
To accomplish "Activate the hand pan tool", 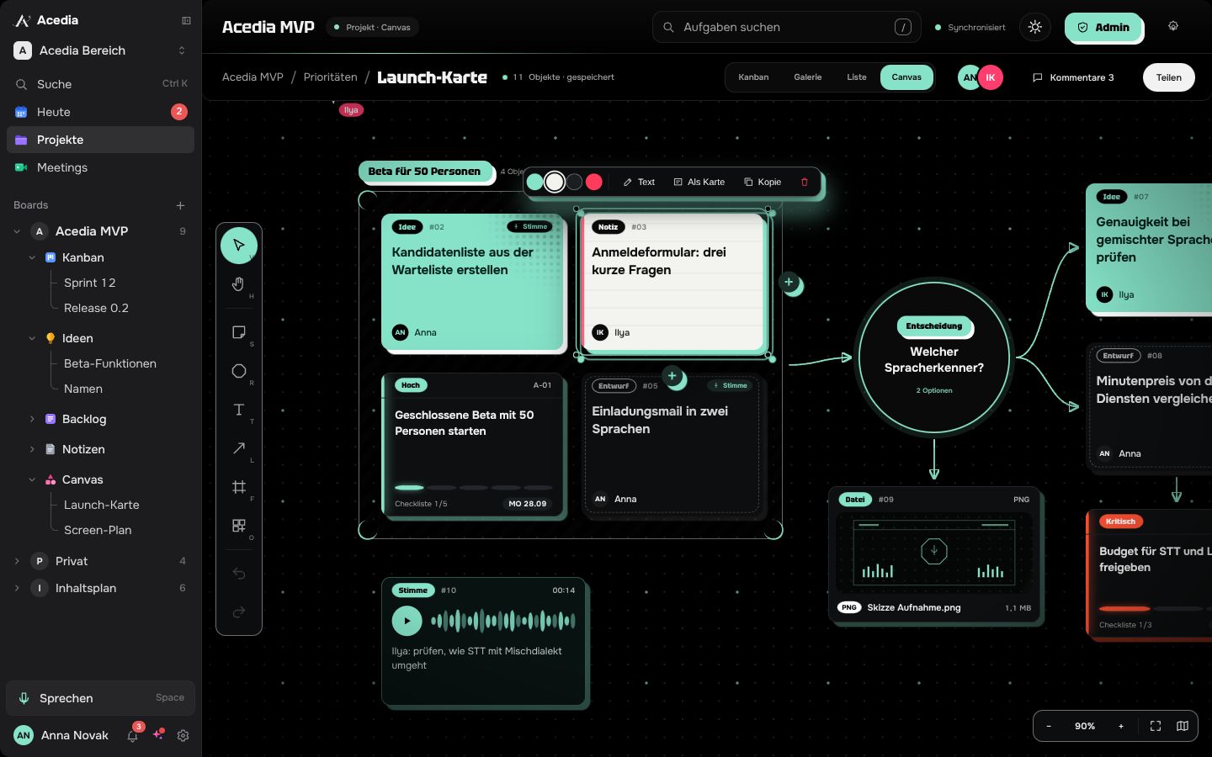I will pyautogui.click(x=239, y=284).
